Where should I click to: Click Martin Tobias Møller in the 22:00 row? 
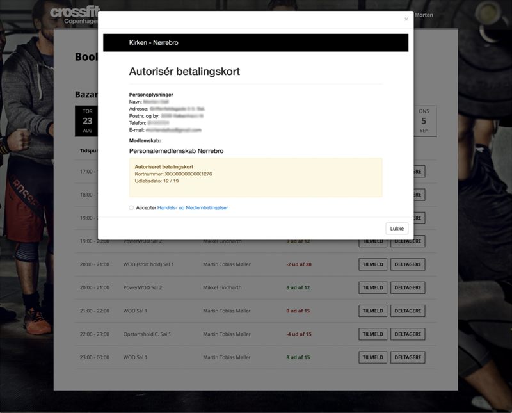(x=227, y=334)
